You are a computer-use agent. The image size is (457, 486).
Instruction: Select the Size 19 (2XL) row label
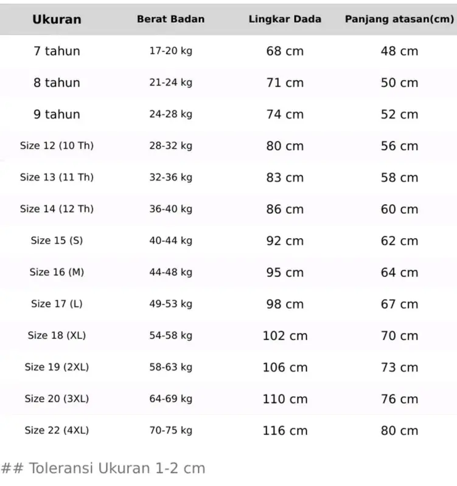(57, 367)
